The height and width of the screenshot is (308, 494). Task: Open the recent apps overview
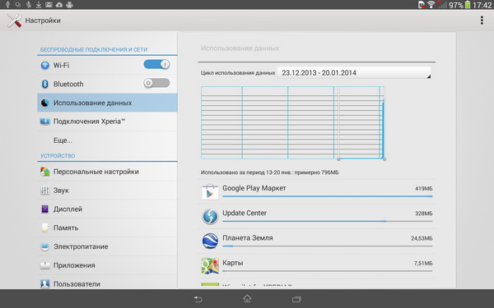point(296,299)
